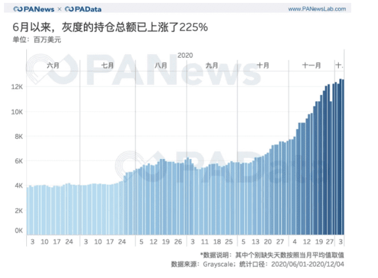Click the 10K y-axis label

coord(17,112)
